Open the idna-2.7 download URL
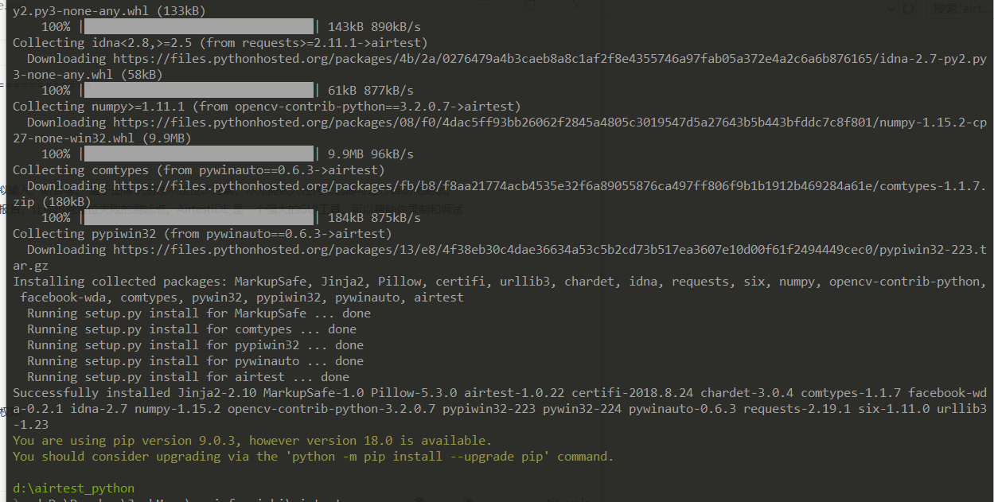The image size is (994, 502). coord(549,59)
